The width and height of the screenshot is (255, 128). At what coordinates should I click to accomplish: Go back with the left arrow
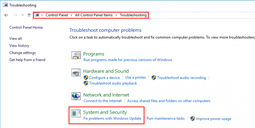[6, 15]
